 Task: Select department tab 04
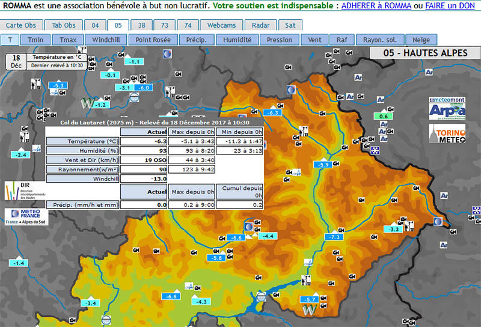pos(96,25)
